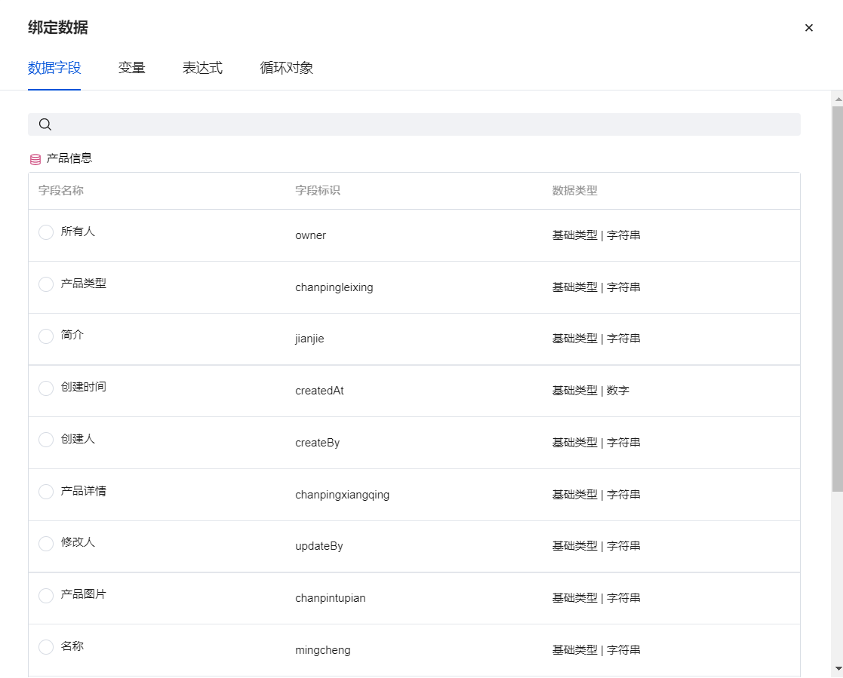The image size is (843, 678).
Task: Select the 简介 radio button
Action: 46,336
